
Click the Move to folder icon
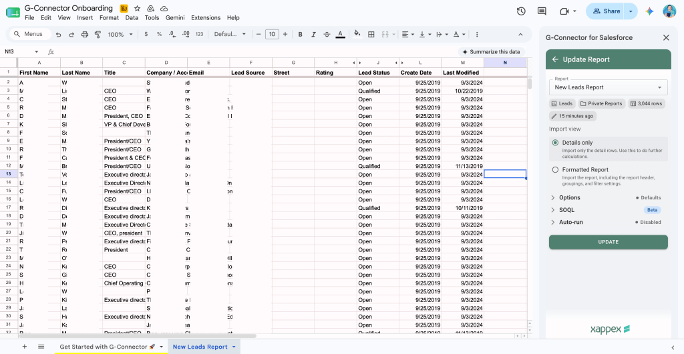(150, 8)
